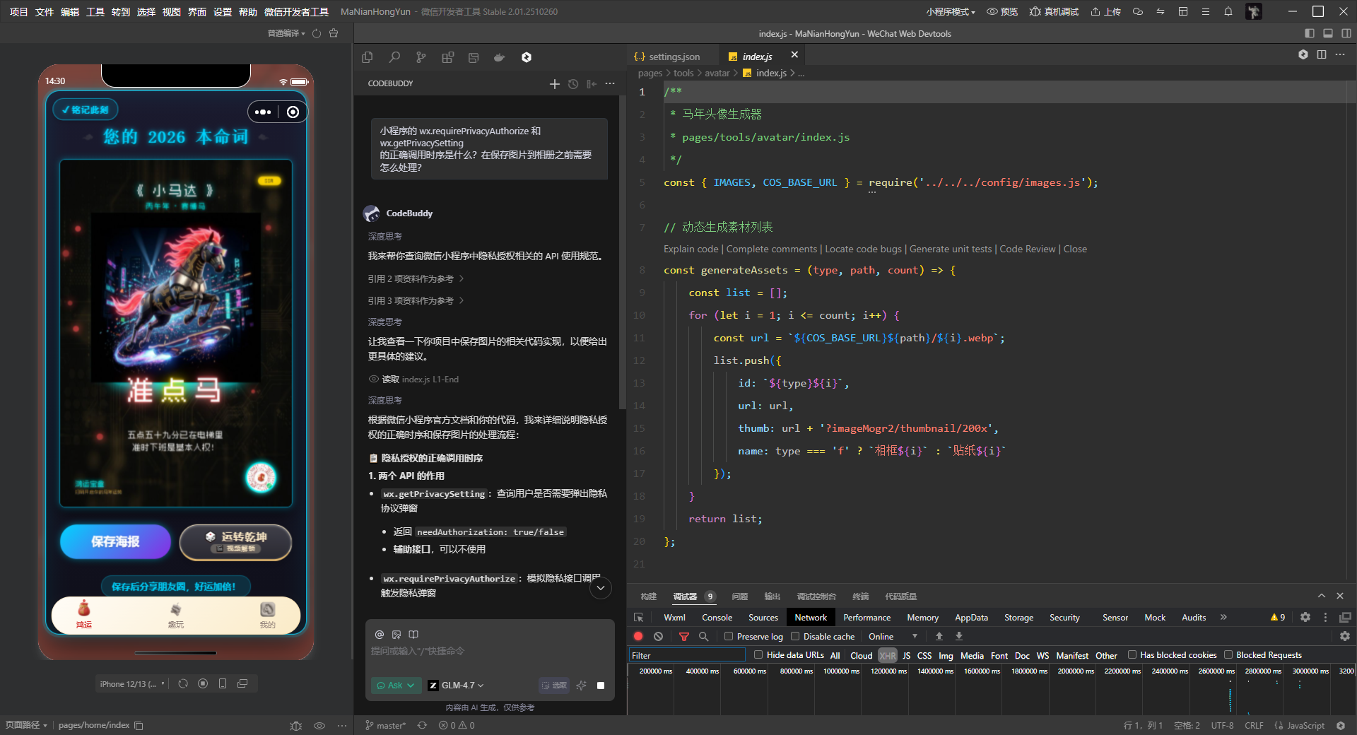Image resolution: width=1357 pixels, height=735 pixels.
Task: Check the Disable cache checkbox
Action: 795,636
